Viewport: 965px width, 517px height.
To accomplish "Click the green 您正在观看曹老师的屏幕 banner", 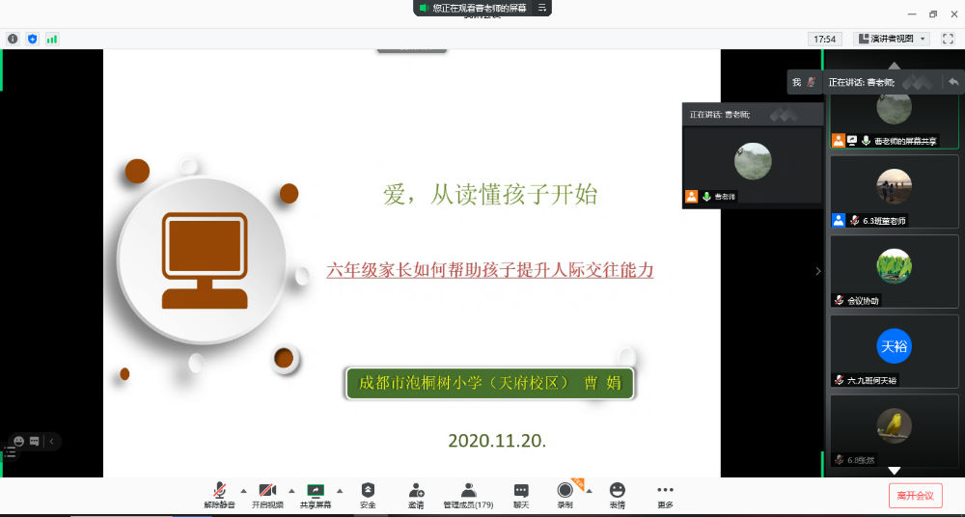I will pos(473,8).
